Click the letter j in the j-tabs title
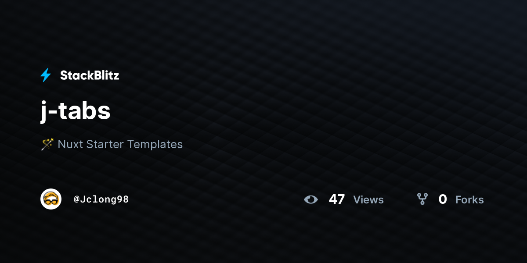This screenshot has width=527, height=263. click(x=44, y=111)
